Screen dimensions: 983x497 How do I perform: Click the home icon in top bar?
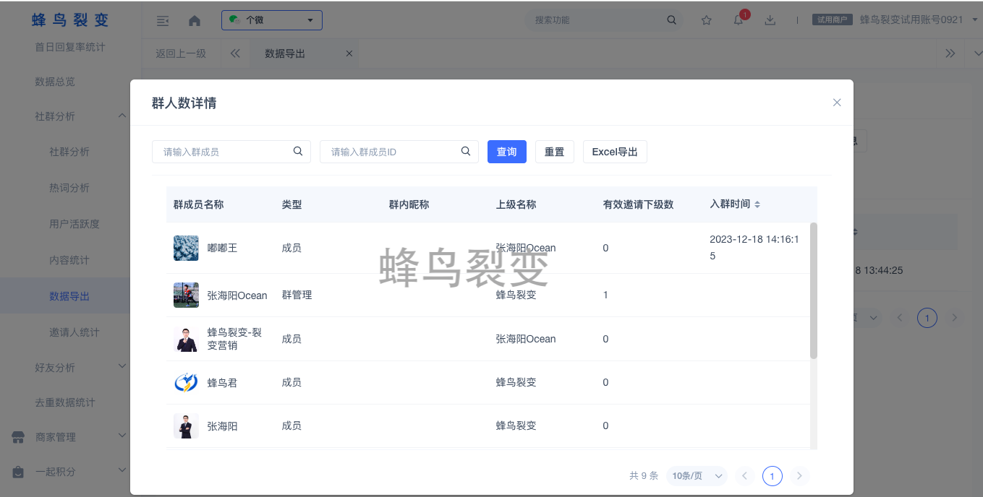195,21
